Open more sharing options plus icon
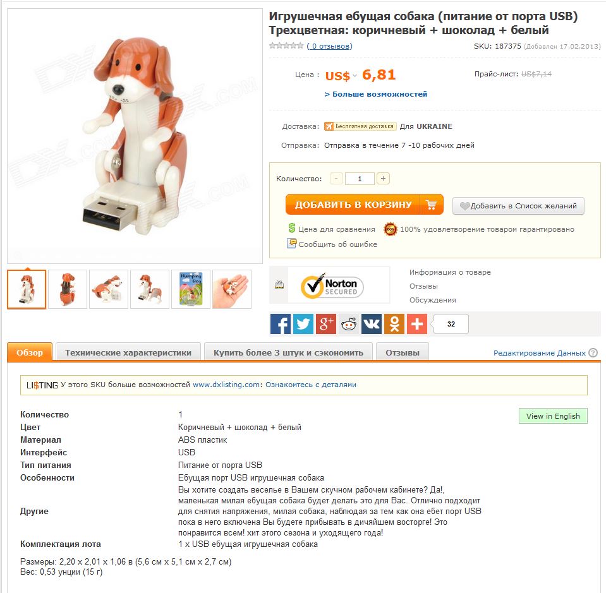 coord(417,324)
